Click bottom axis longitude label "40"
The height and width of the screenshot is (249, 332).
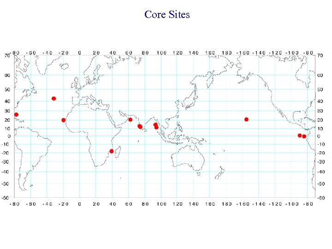113,204
